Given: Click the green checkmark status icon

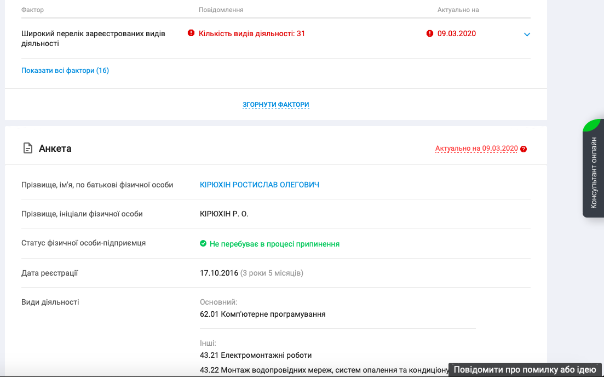Looking at the screenshot, I should 203,243.
